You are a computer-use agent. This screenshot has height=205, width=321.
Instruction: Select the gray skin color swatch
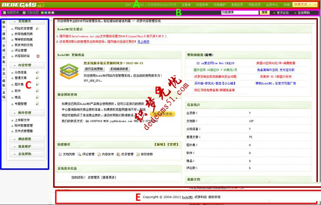pyautogui.click(x=53, y=13)
